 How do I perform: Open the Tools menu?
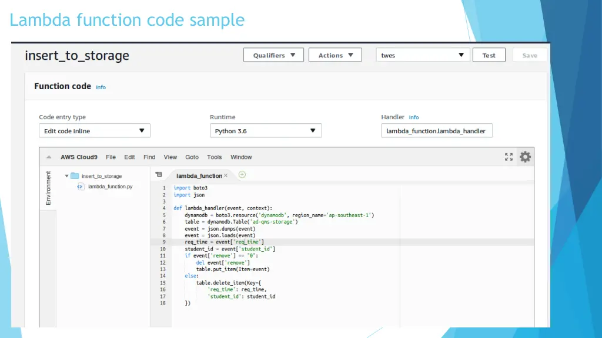coord(214,157)
